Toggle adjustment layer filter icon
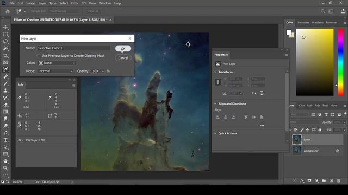This screenshot has height=195, width=348. [x=320, y=114]
